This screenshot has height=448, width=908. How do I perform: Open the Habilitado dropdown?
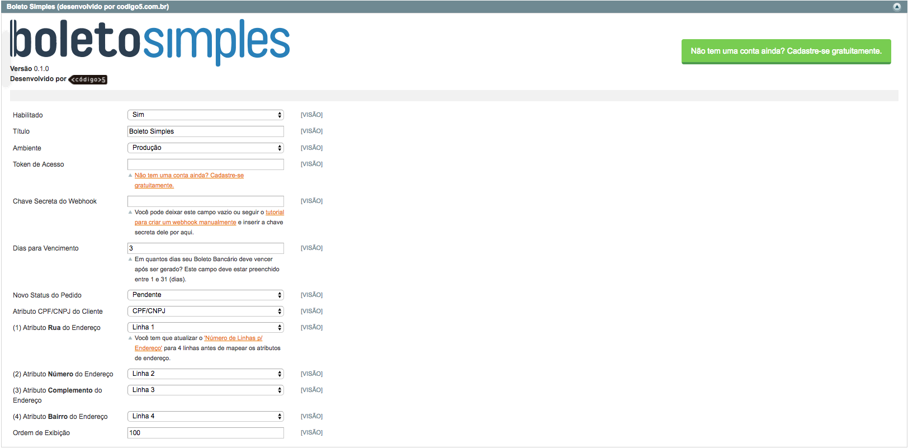click(206, 115)
